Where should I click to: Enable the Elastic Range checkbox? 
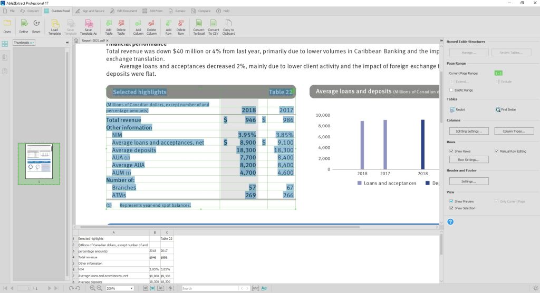451,90
